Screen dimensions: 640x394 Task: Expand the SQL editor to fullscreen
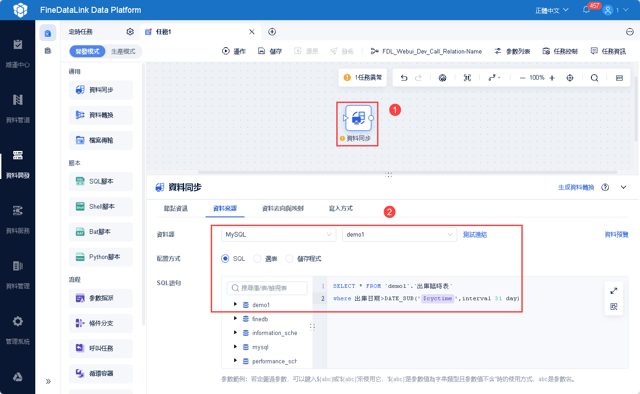[x=614, y=291]
